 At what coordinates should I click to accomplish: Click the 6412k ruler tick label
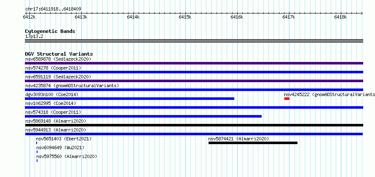point(29,17)
